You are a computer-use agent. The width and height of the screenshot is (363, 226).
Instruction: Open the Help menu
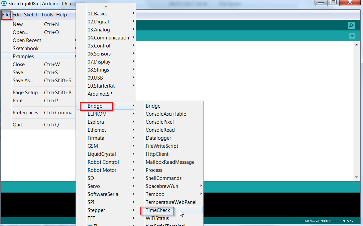62,15
